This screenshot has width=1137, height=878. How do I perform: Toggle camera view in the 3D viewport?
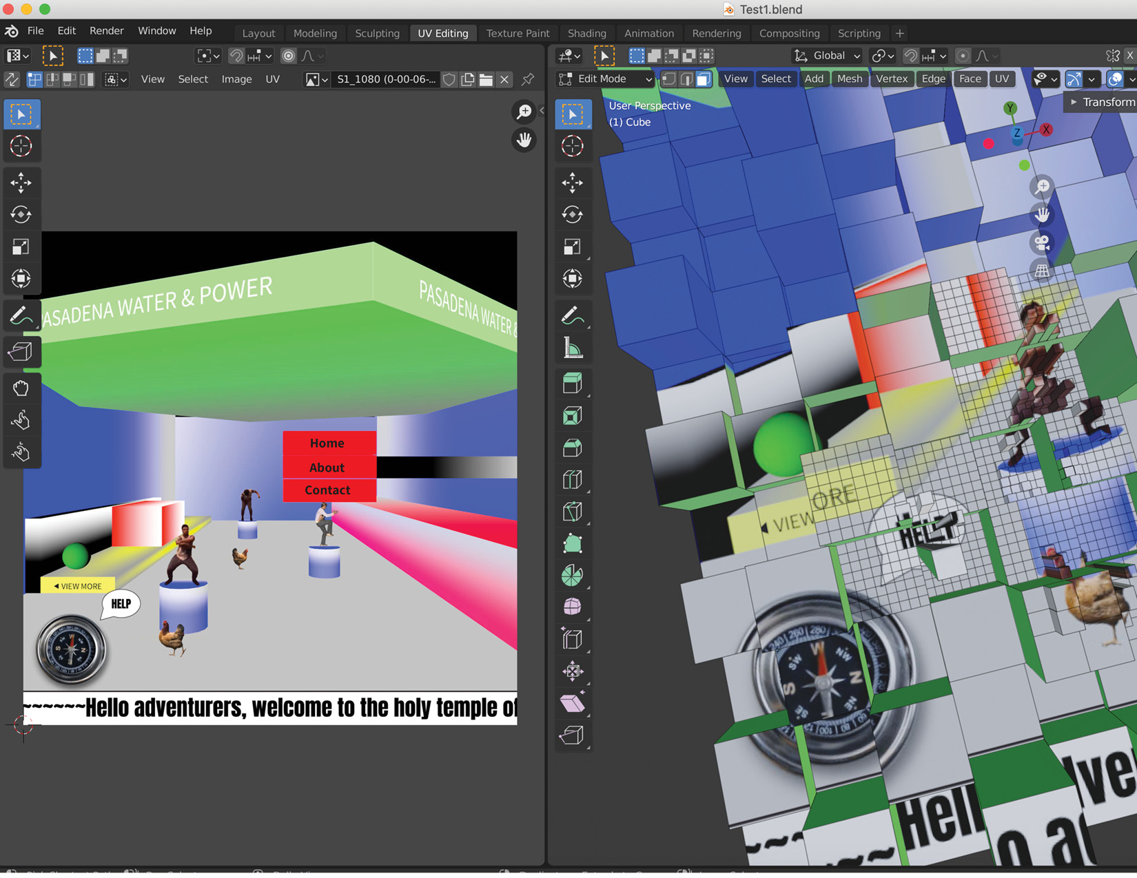[1042, 242]
